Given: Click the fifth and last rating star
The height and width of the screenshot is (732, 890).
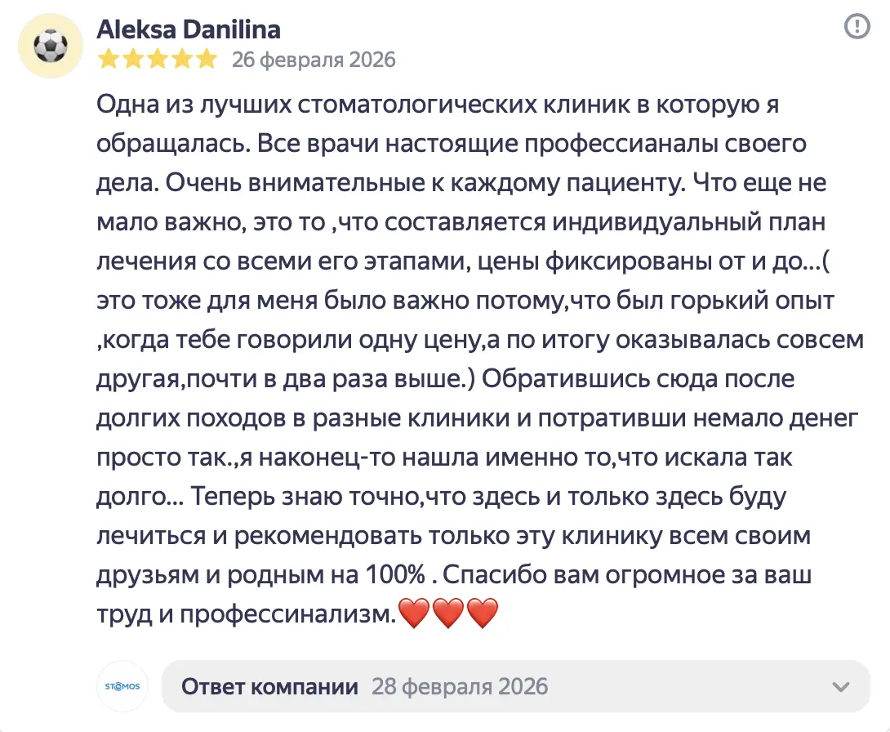Looking at the screenshot, I should point(206,59).
